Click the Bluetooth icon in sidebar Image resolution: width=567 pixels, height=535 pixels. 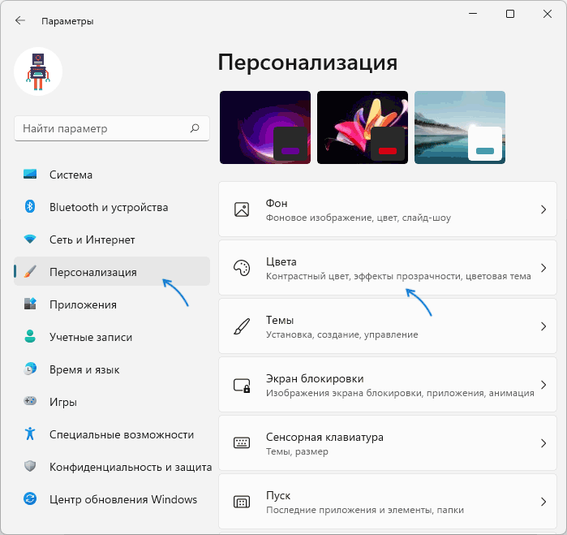pos(30,207)
